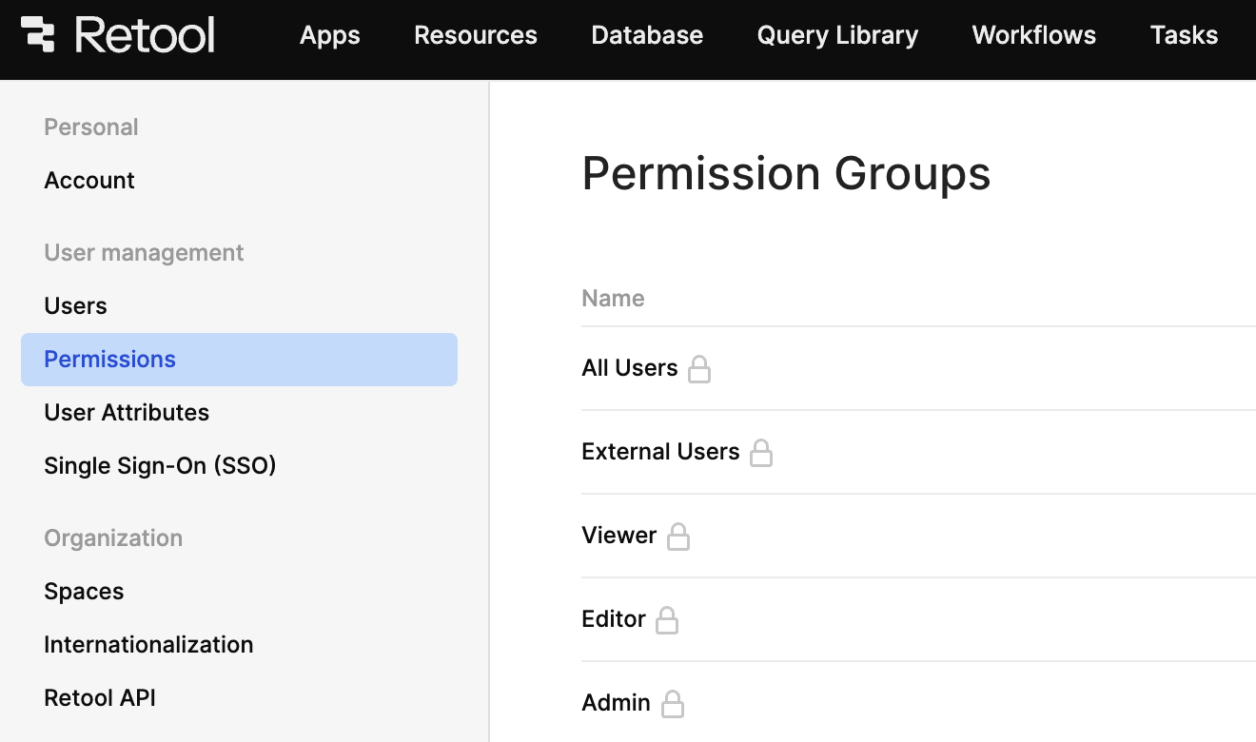This screenshot has width=1256, height=742.
Task: Open the All Users permission group
Action: [630, 368]
